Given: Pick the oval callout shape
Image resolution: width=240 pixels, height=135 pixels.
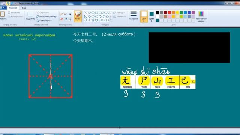Looking at the screenshot, I should tap(104, 20).
